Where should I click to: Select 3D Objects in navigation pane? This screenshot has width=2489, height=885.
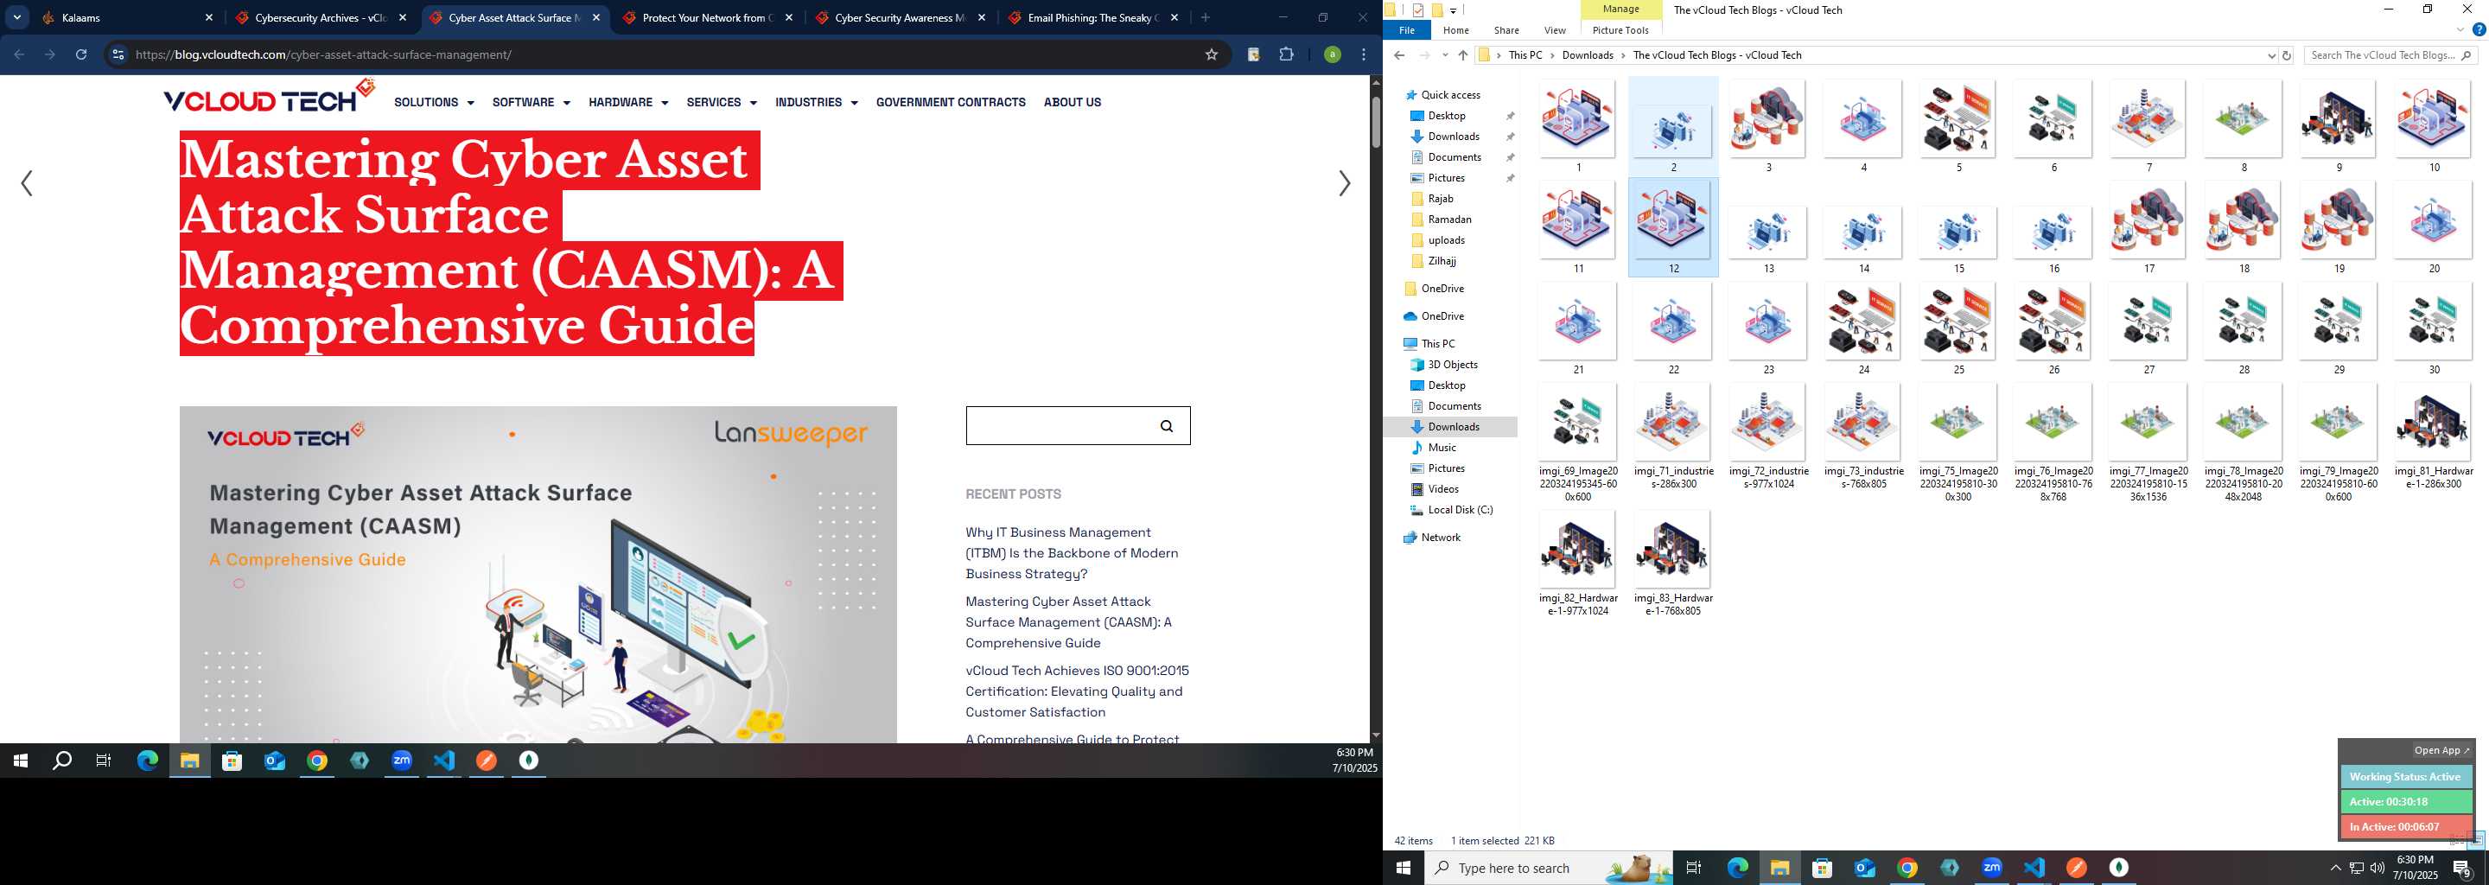tap(1452, 364)
